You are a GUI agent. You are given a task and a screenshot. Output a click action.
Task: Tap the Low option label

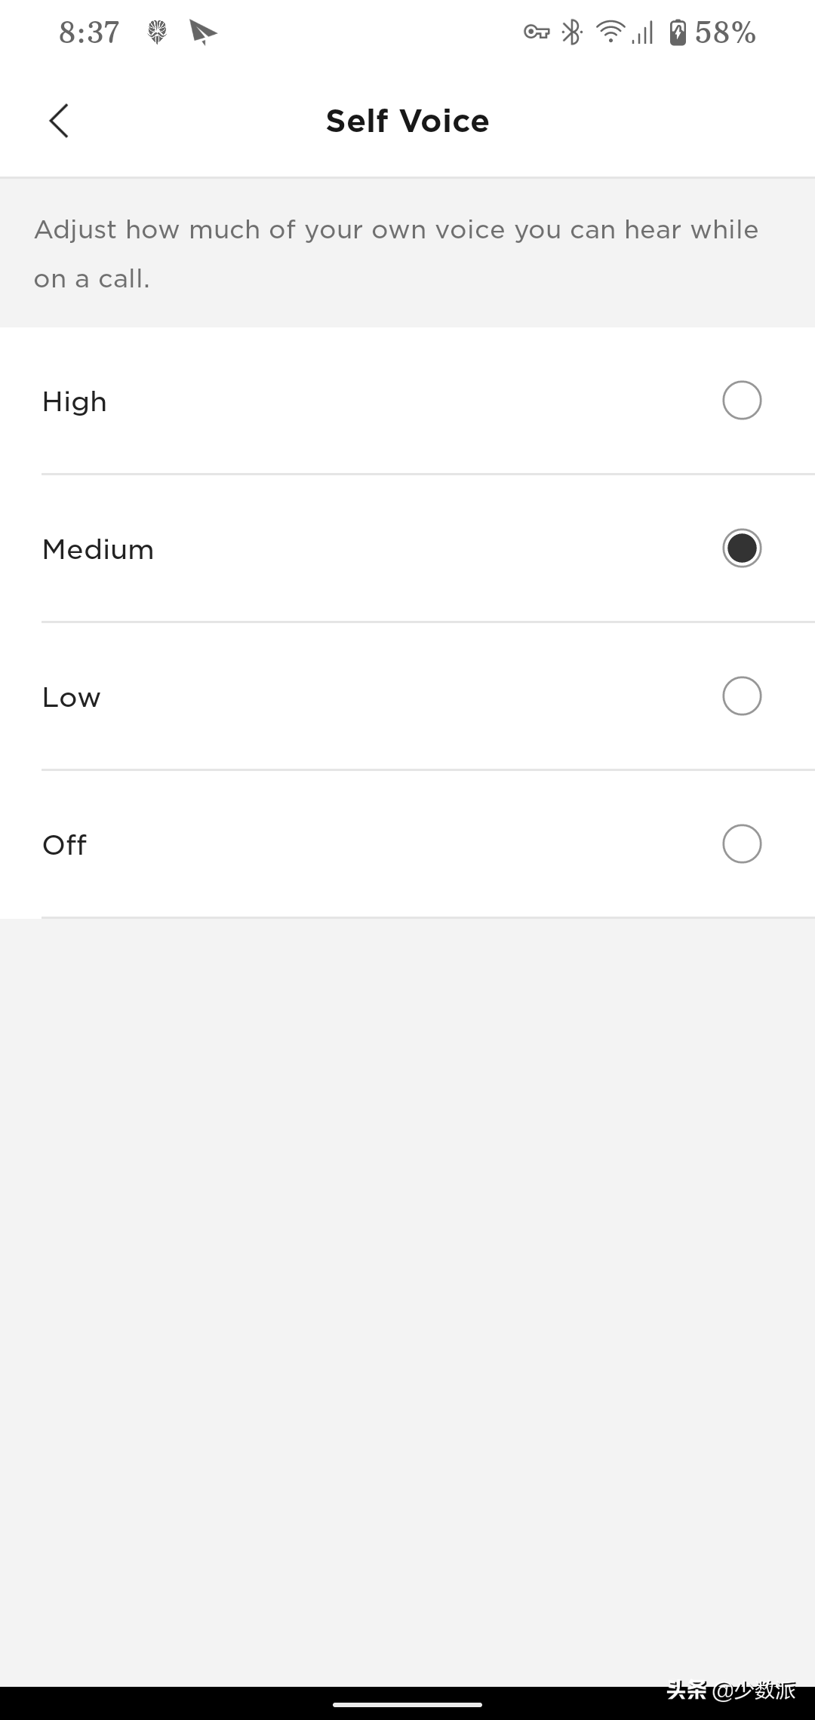72,697
